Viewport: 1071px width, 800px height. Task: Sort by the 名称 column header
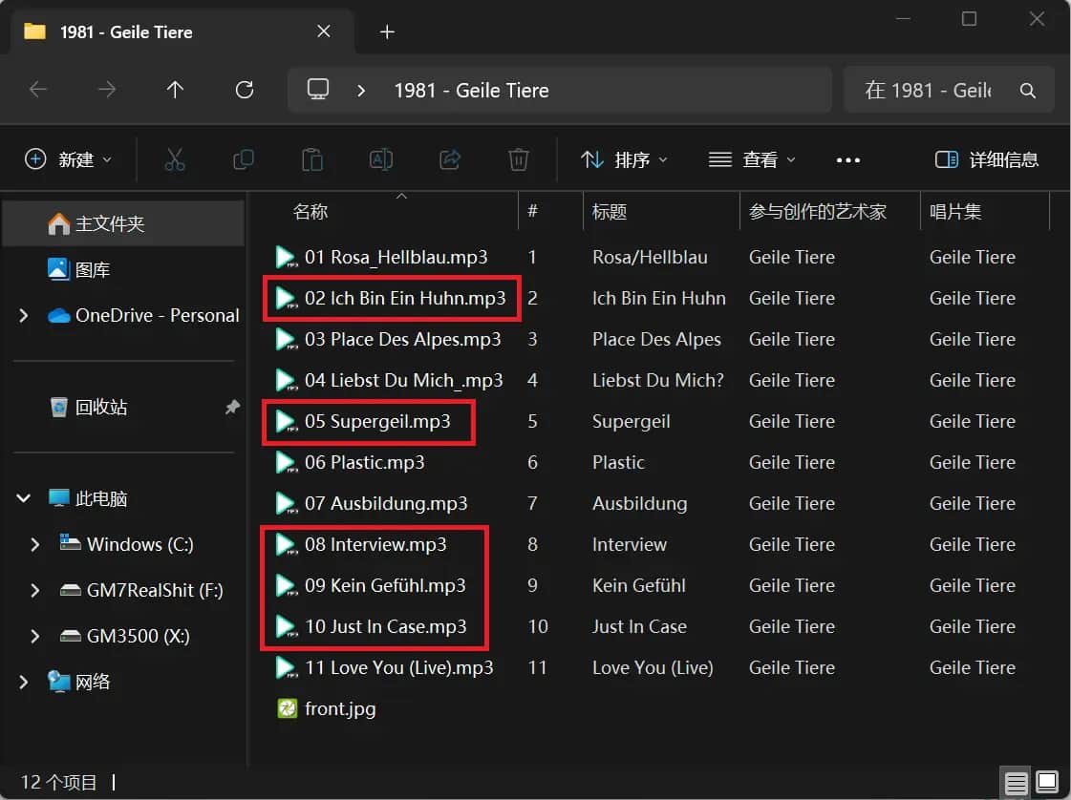311,212
